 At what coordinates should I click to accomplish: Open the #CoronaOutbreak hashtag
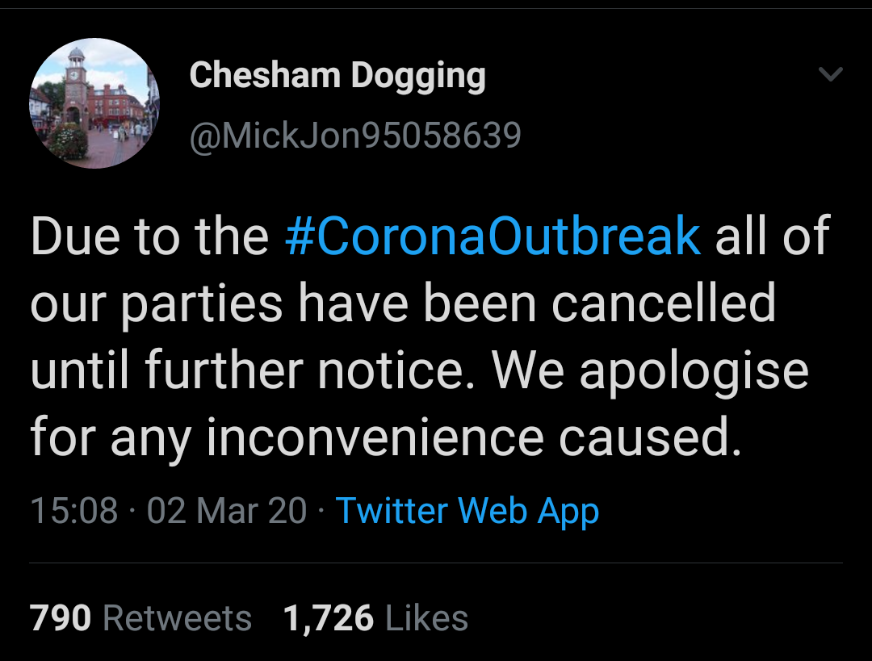(493, 236)
